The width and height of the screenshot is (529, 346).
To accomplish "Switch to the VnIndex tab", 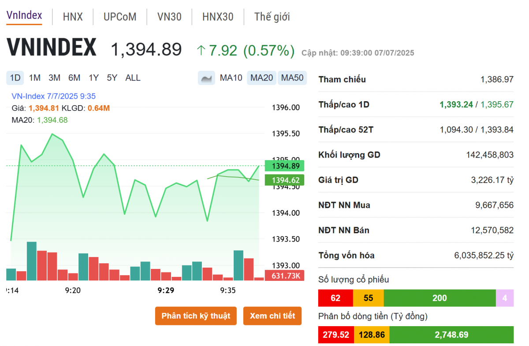I will pos(24,15).
